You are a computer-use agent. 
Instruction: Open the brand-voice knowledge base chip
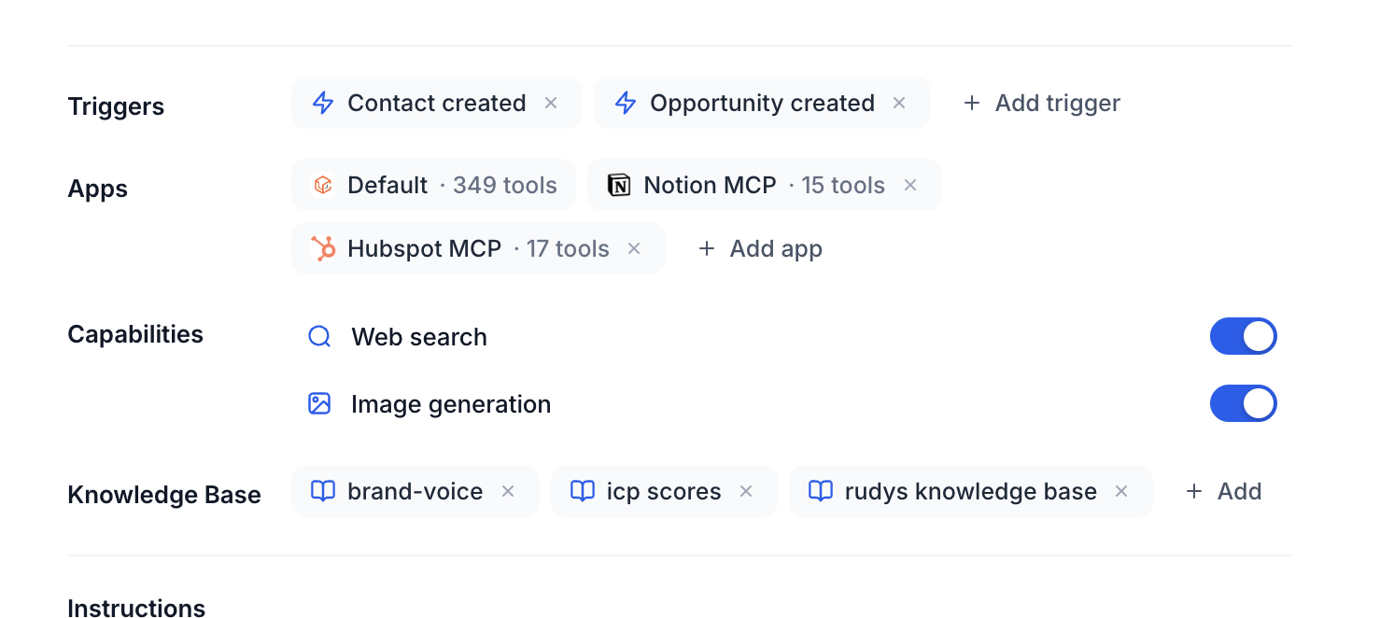415,491
